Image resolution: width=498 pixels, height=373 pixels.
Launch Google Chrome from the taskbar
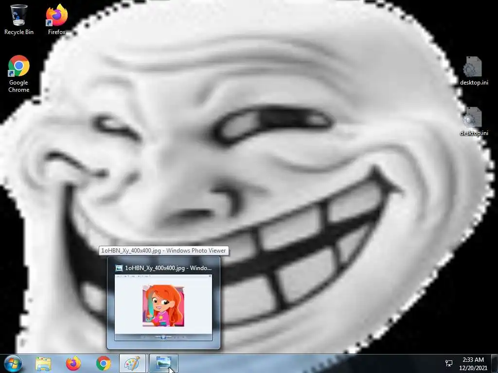(104, 363)
